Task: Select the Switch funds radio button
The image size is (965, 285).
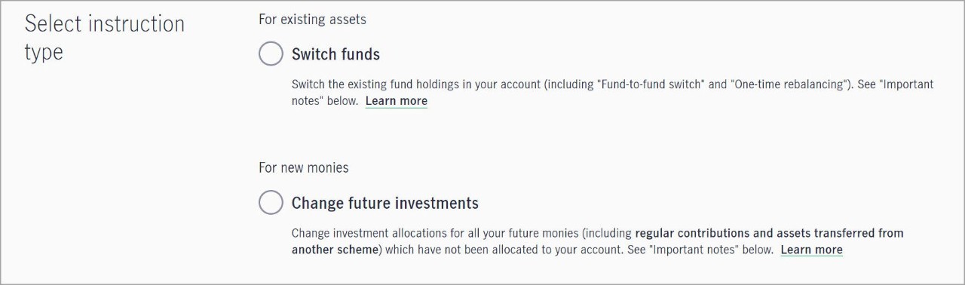Action: [271, 54]
